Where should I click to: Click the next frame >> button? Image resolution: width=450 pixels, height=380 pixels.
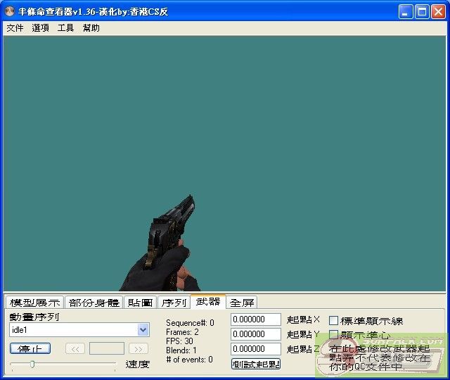[x=139, y=349]
